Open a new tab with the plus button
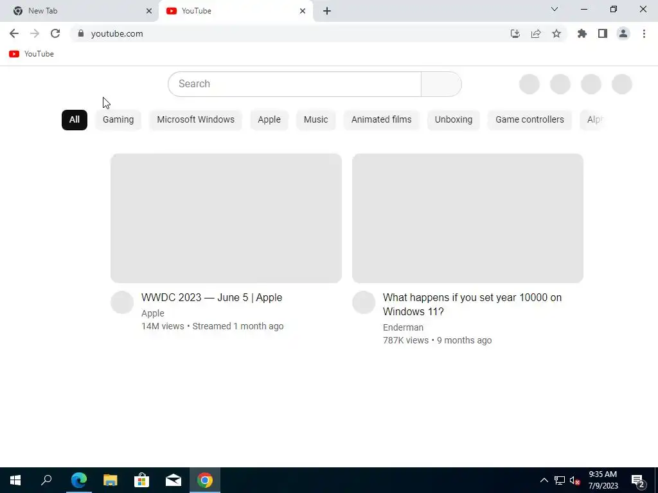 (x=327, y=12)
